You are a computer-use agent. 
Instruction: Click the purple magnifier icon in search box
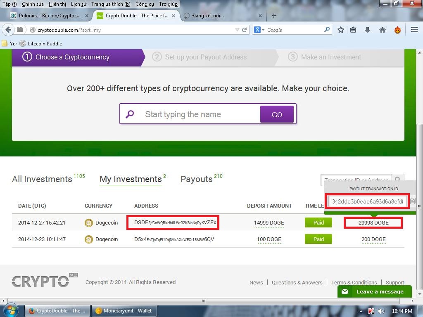(x=130, y=114)
